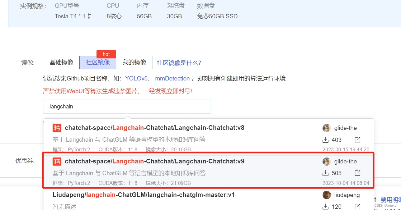Click the 精 featured badge on the v9 entry
This screenshot has width=401, height=210.
tap(57, 161)
